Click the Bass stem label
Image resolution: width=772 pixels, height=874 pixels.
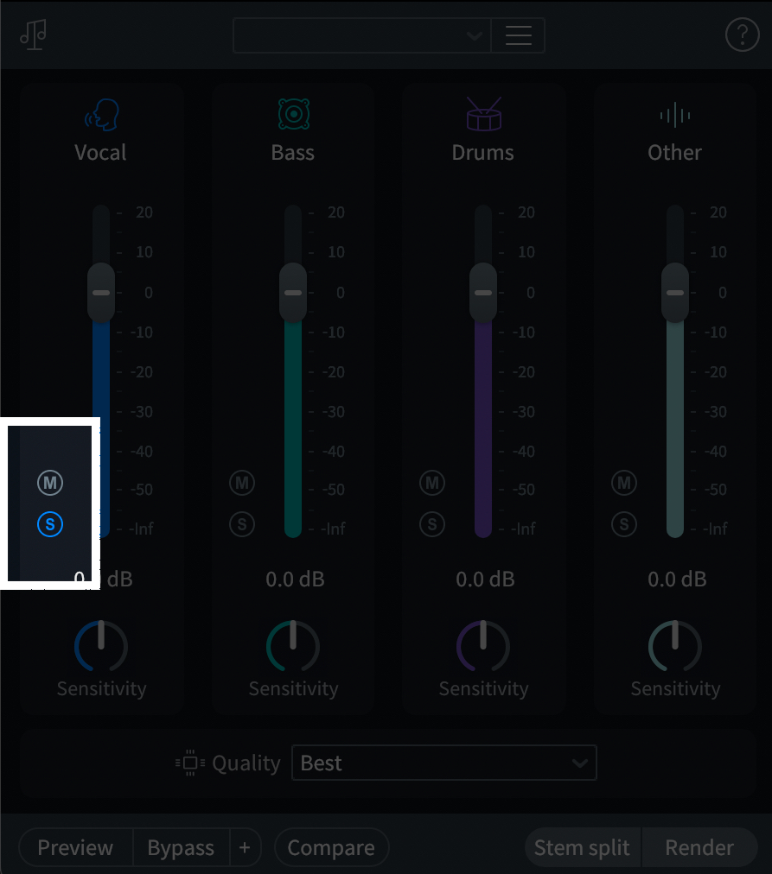[293, 153]
